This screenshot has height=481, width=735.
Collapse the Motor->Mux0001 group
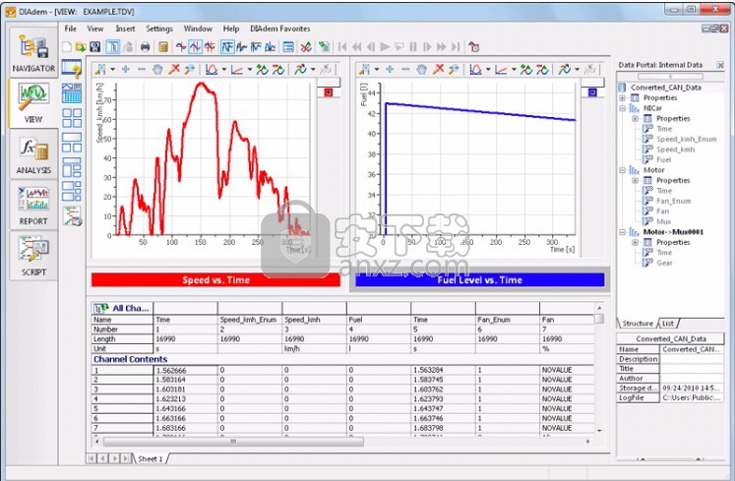click(623, 232)
